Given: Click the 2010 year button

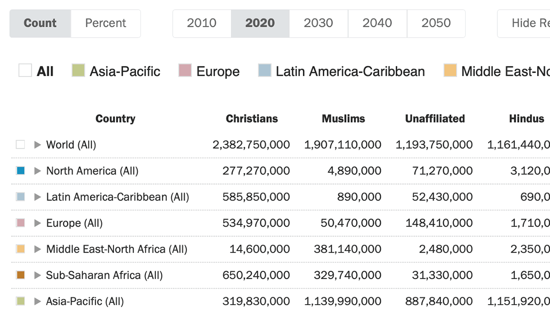Looking at the screenshot, I should (201, 23).
